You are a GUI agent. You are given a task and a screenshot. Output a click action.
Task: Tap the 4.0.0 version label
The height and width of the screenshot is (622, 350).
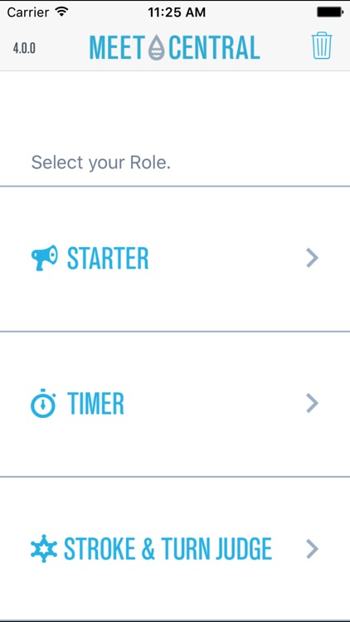24,48
